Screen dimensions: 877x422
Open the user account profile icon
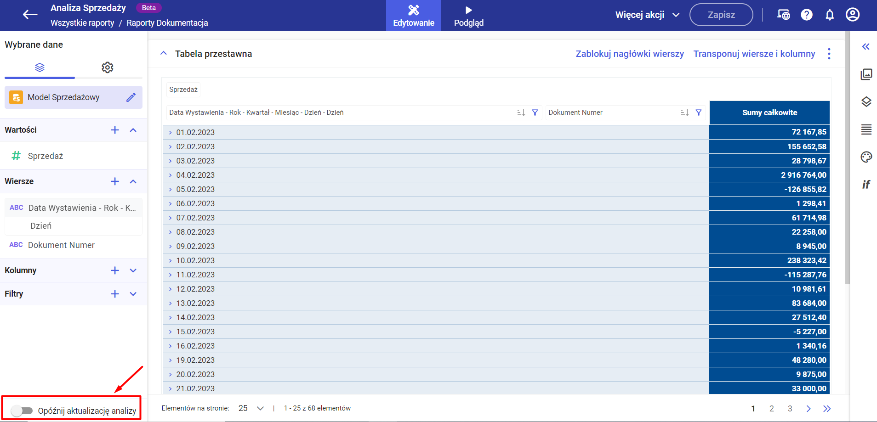coord(853,15)
